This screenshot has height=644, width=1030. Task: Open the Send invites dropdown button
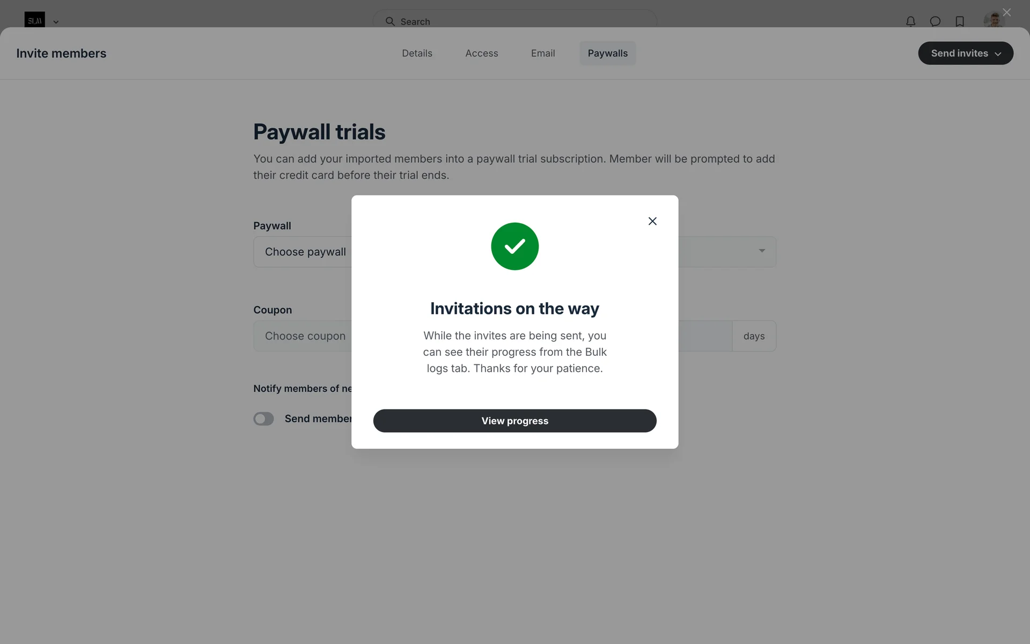965,53
